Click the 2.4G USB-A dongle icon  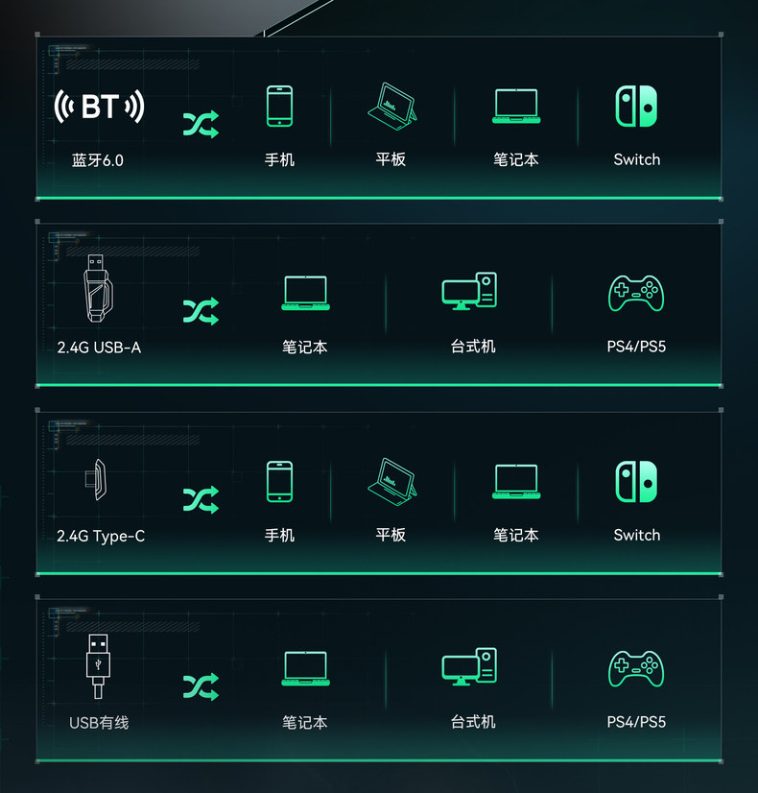pos(98,288)
